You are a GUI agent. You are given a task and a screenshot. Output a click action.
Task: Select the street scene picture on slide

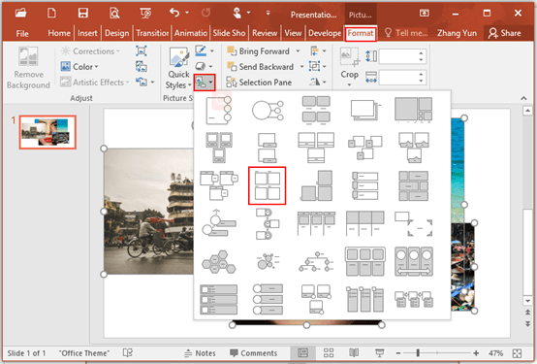pyautogui.click(x=149, y=212)
